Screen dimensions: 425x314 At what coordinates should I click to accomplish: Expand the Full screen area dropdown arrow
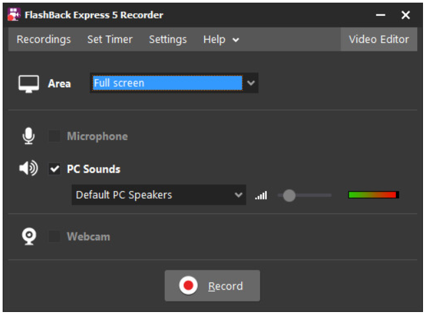point(251,83)
